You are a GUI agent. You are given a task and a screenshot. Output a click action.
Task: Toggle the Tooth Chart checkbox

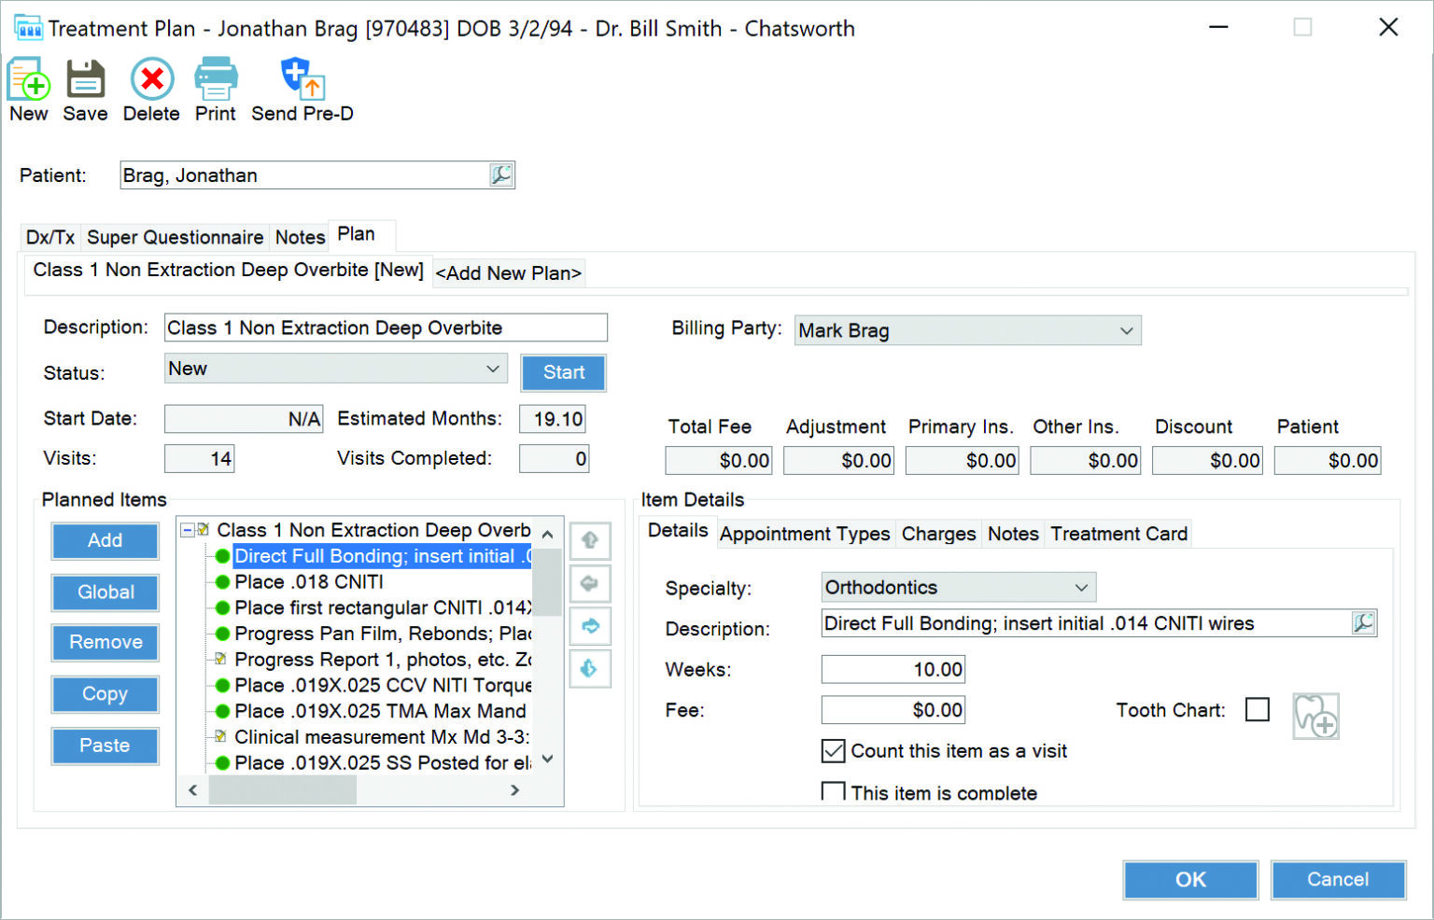(x=1258, y=709)
